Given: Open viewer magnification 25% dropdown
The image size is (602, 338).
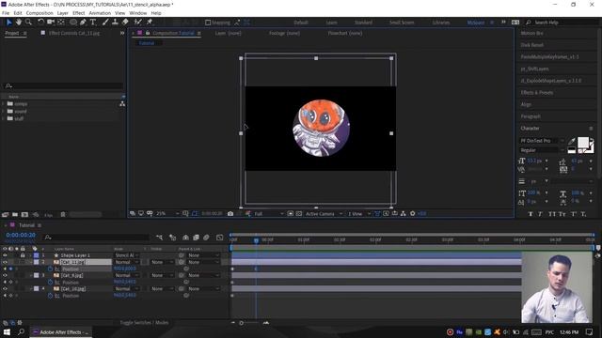Looking at the screenshot, I should point(167,213).
